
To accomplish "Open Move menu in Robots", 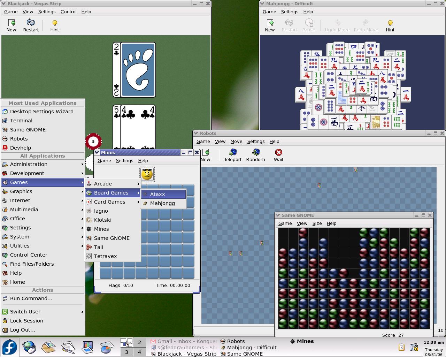I will click(236, 141).
